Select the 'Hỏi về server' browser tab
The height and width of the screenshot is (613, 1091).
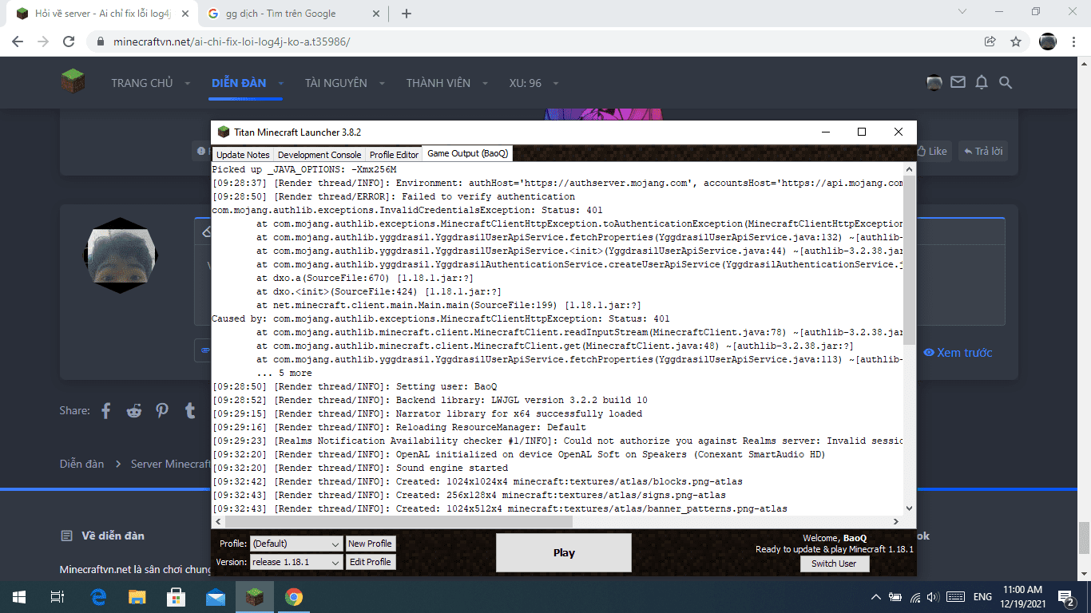pos(102,14)
